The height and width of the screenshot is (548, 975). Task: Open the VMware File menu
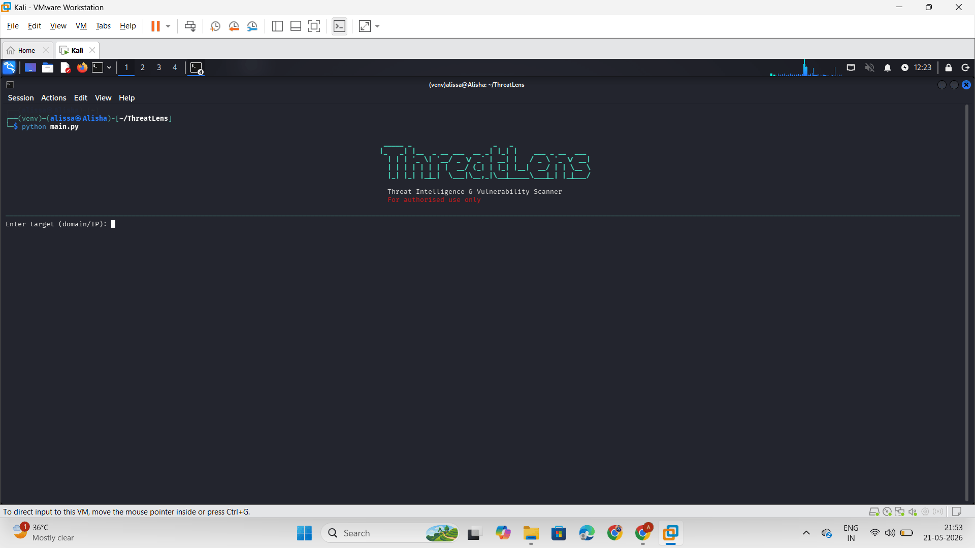[13, 26]
